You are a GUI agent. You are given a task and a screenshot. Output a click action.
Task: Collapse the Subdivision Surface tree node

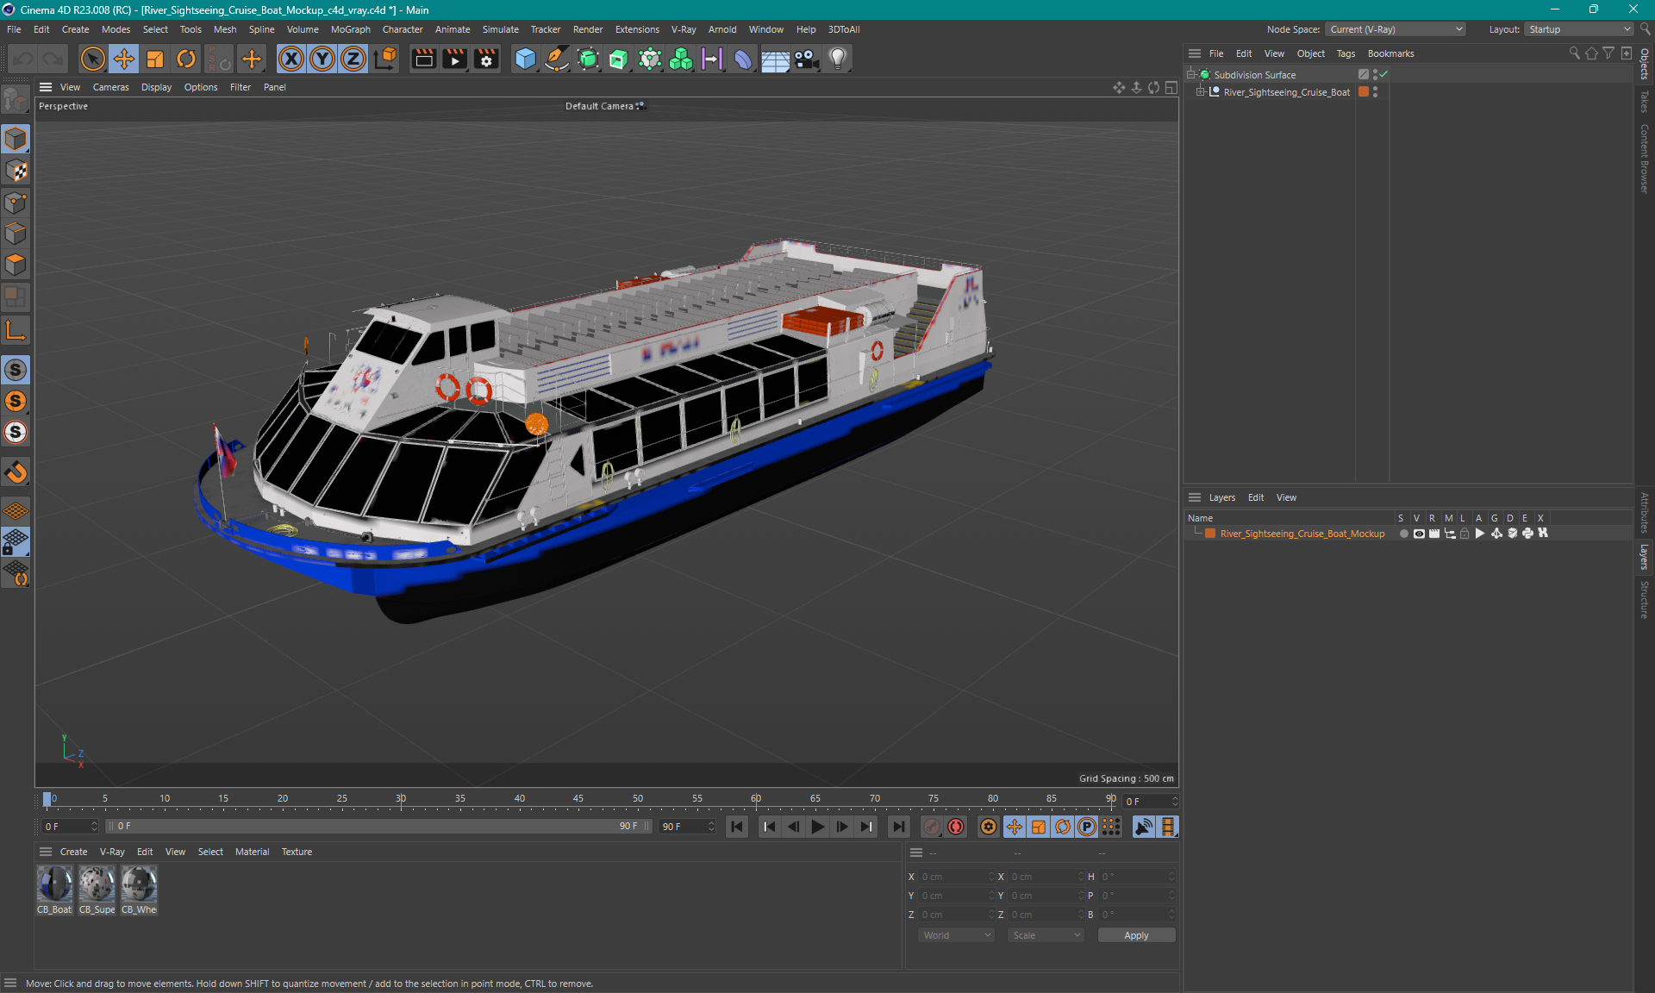click(x=1191, y=75)
